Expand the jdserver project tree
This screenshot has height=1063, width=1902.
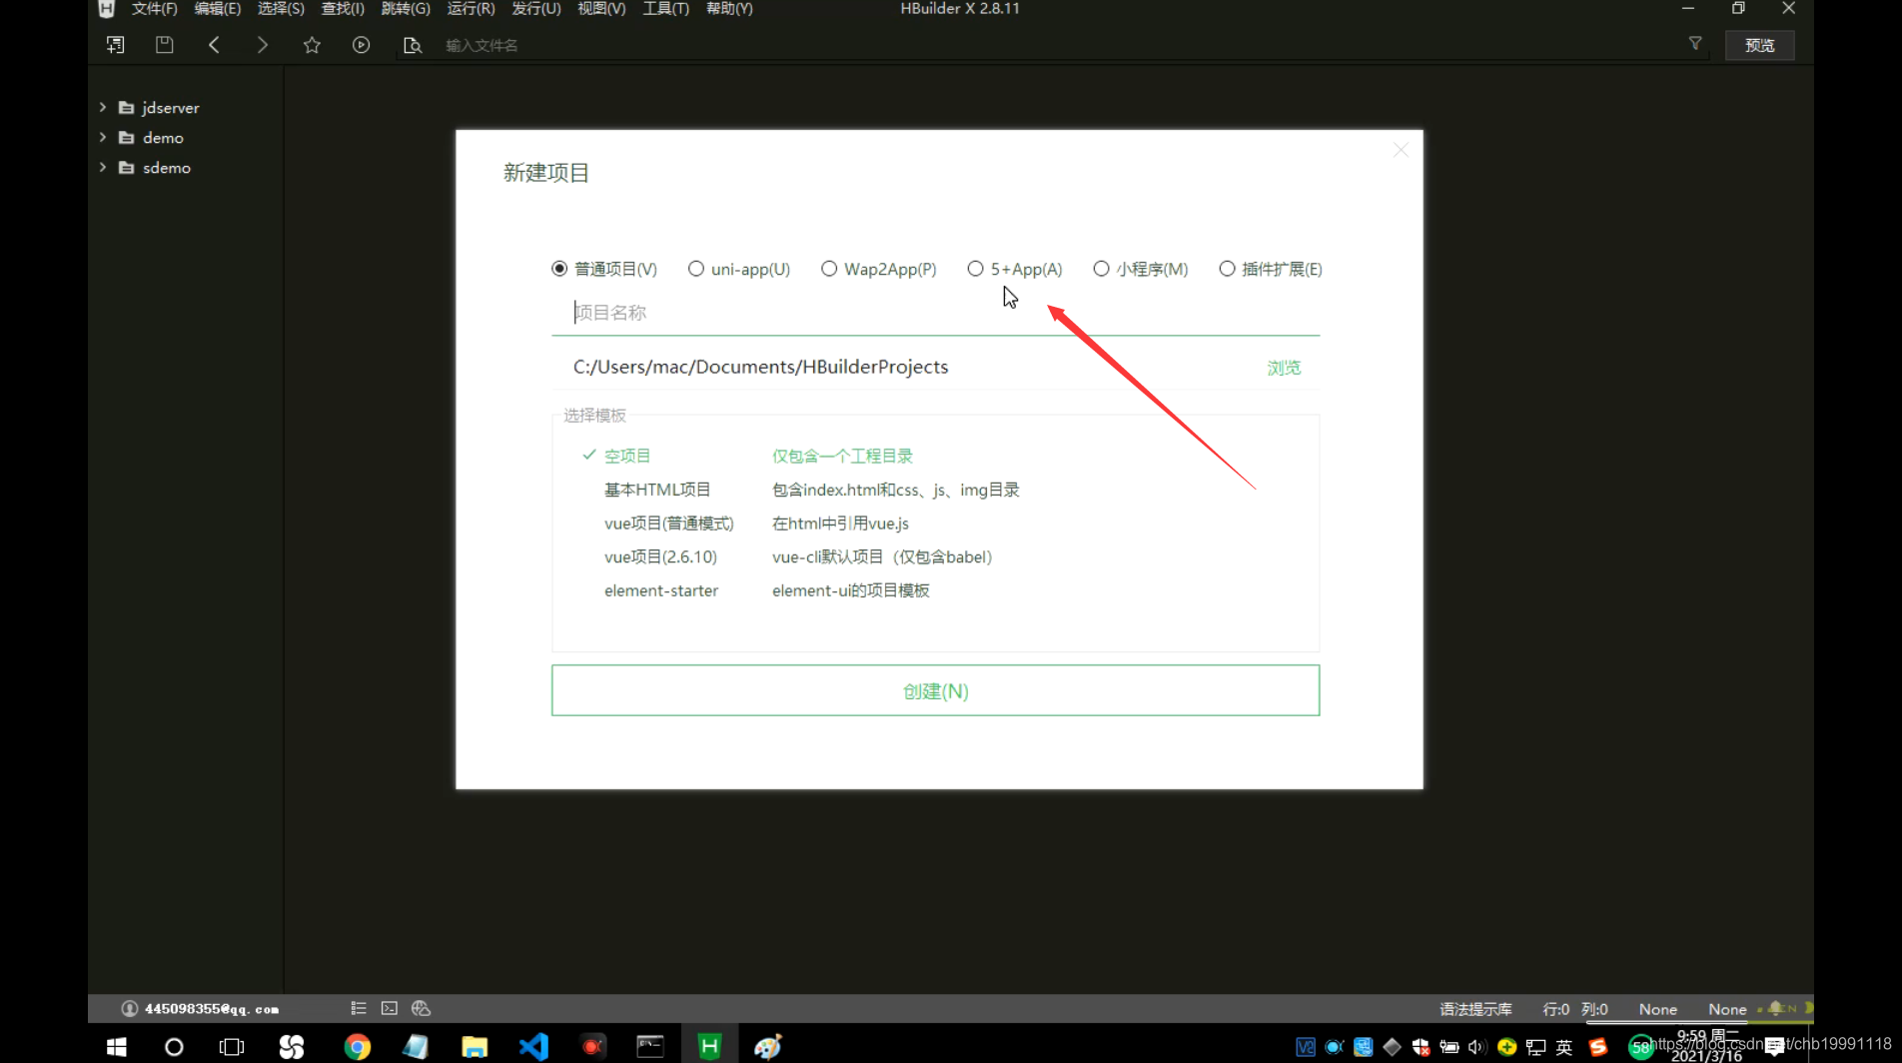[x=103, y=107]
